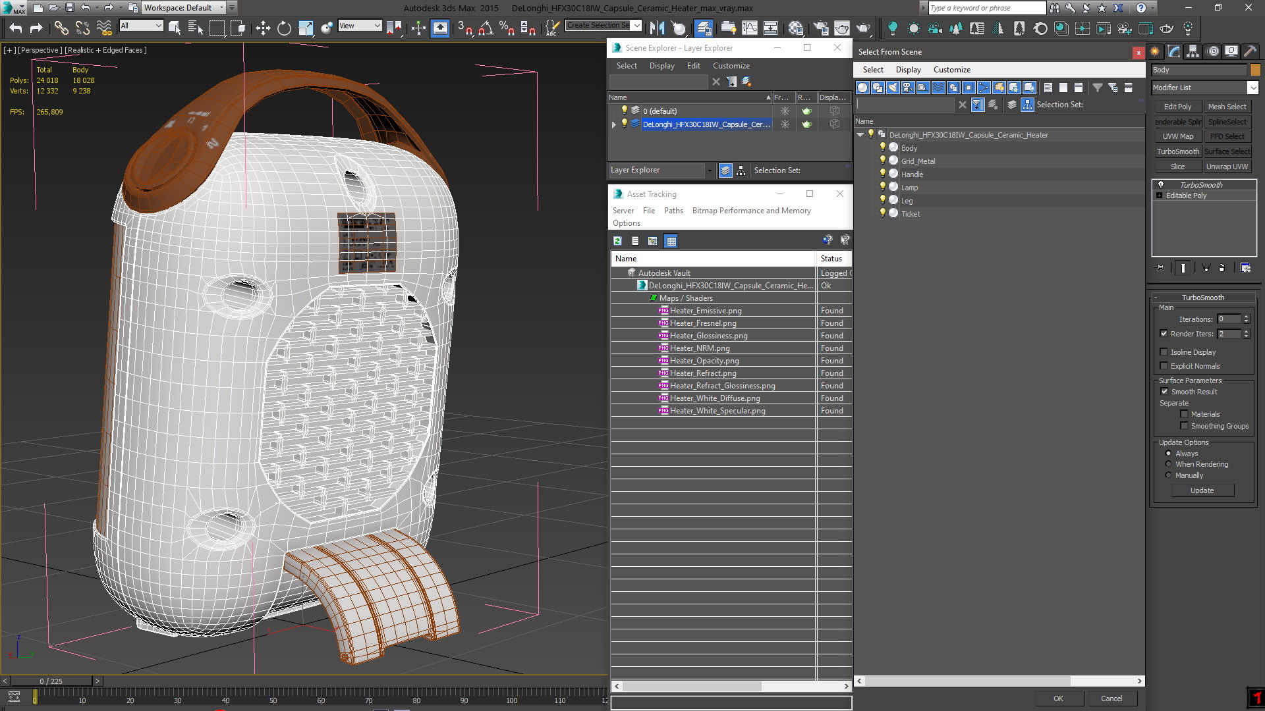
Task: Open the Workspace Default dropdown
Action: [x=184, y=8]
